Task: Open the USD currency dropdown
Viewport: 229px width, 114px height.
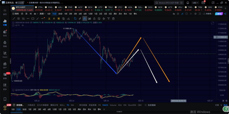Action: [x=195, y=3]
